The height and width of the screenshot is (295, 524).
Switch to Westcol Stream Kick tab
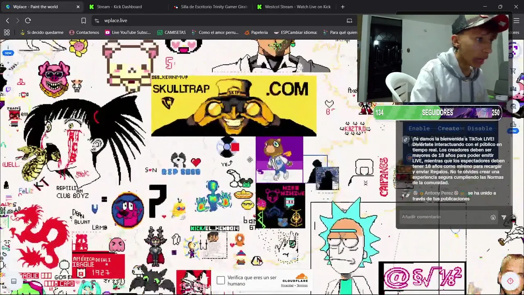pyautogui.click(x=294, y=7)
